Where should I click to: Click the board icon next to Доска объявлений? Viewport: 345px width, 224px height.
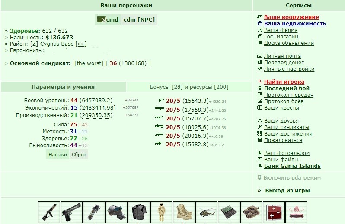click(x=260, y=43)
